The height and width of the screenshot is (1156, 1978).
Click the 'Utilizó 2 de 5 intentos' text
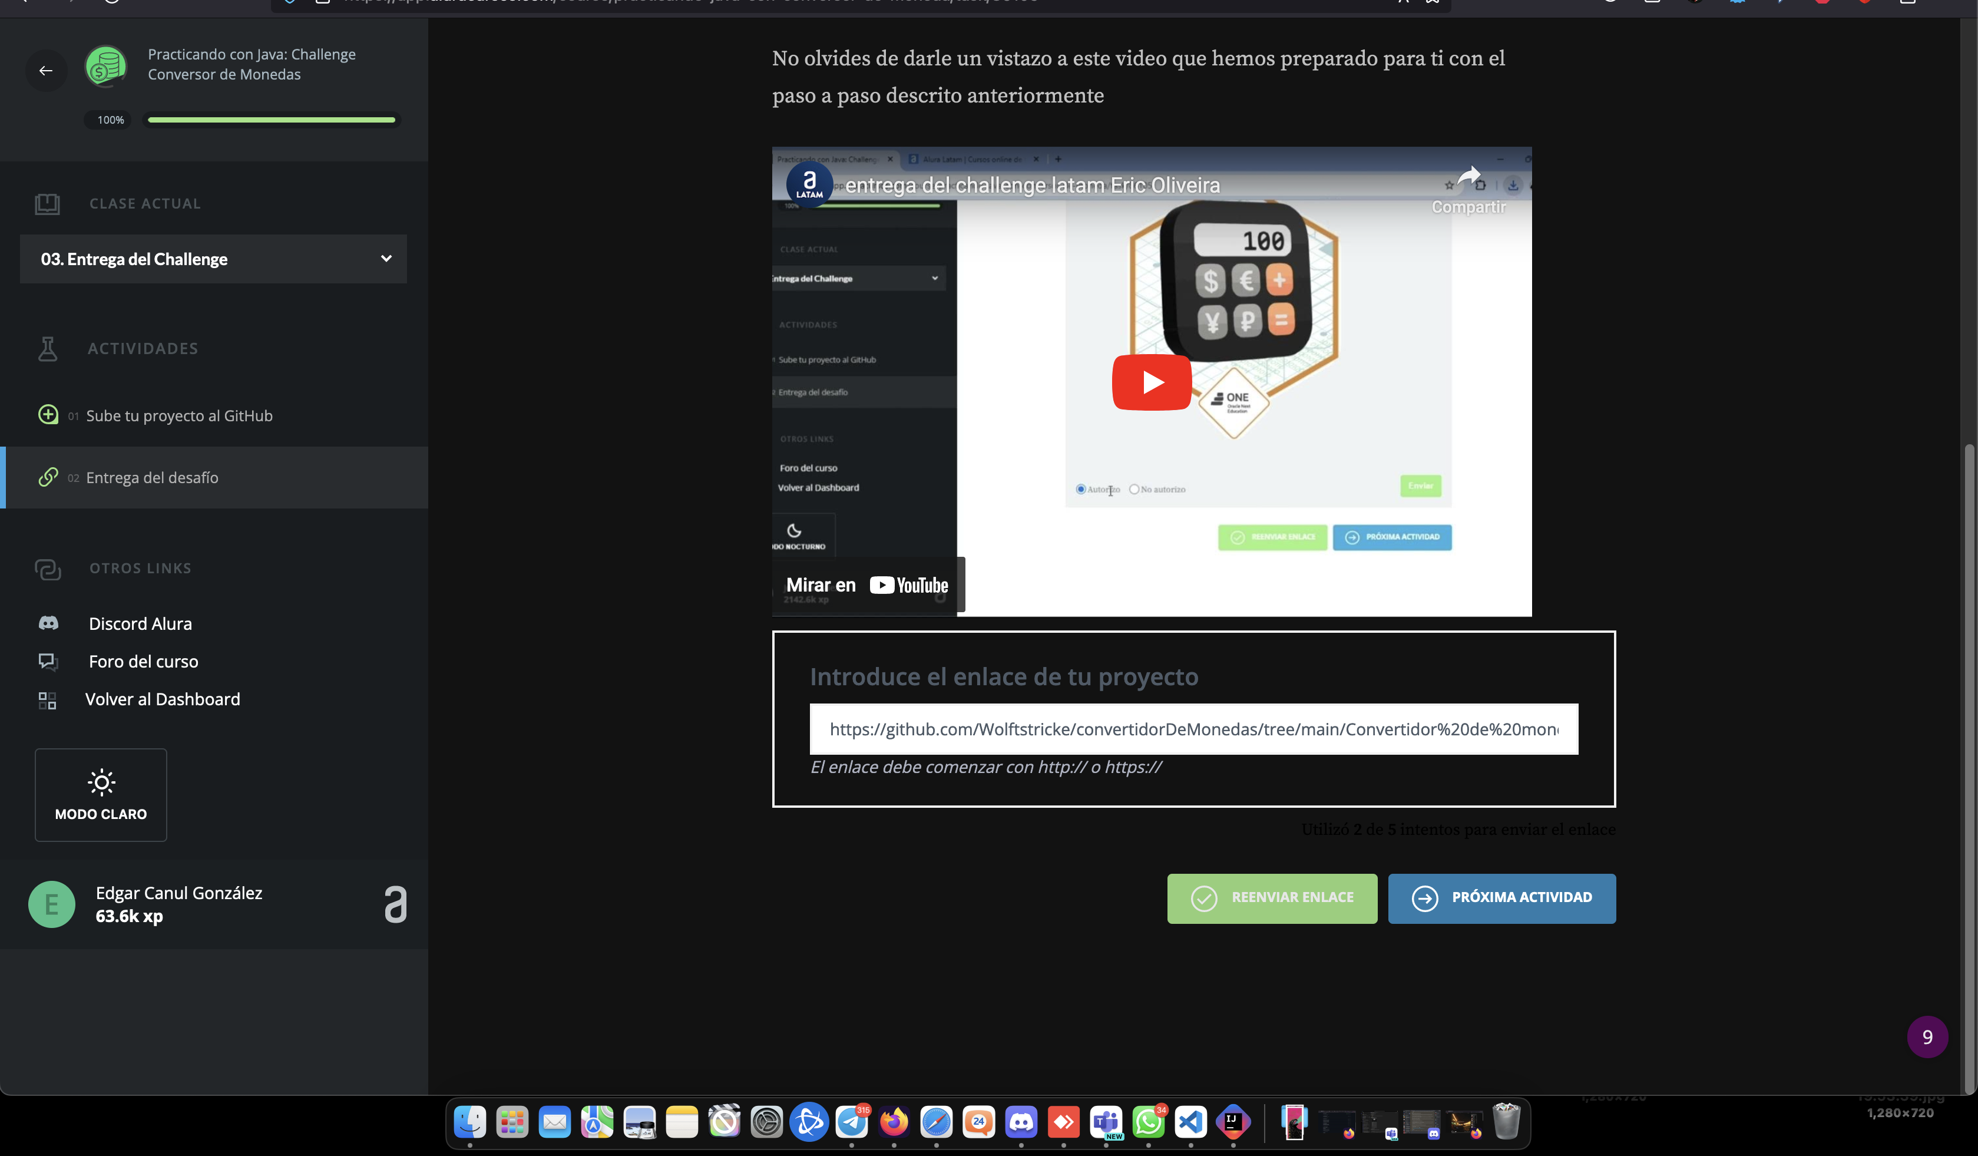pyautogui.click(x=1458, y=830)
